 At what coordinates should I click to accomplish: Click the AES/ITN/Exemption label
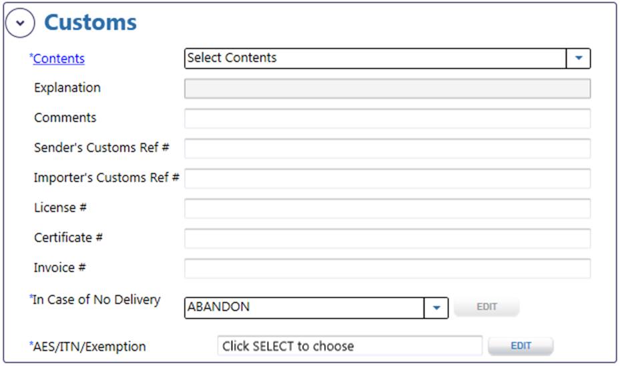pos(87,347)
